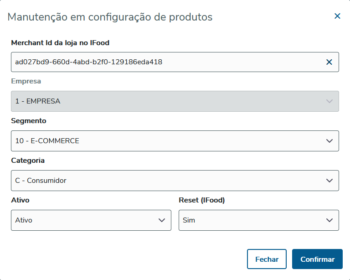The height and width of the screenshot is (280, 350).
Task: Clear the Merchant Id field contents
Action: pyautogui.click(x=329, y=62)
